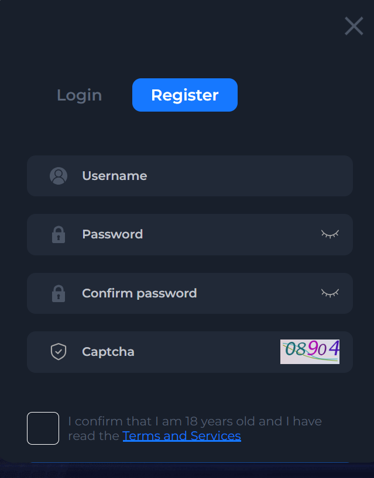
Task: Click the "Captcha" placeholder label
Action: (x=108, y=352)
